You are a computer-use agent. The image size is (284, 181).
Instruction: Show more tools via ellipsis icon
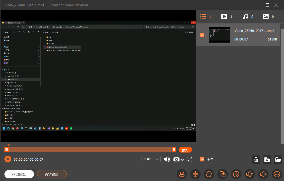(277, 174)
